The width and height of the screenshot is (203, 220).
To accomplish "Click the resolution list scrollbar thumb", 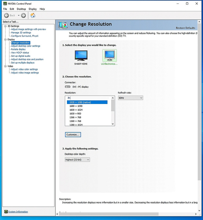I will [x=113, y=106].
